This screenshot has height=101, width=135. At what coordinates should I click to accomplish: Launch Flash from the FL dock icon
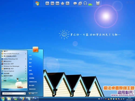pyautogui.click(x=67, y=4)
